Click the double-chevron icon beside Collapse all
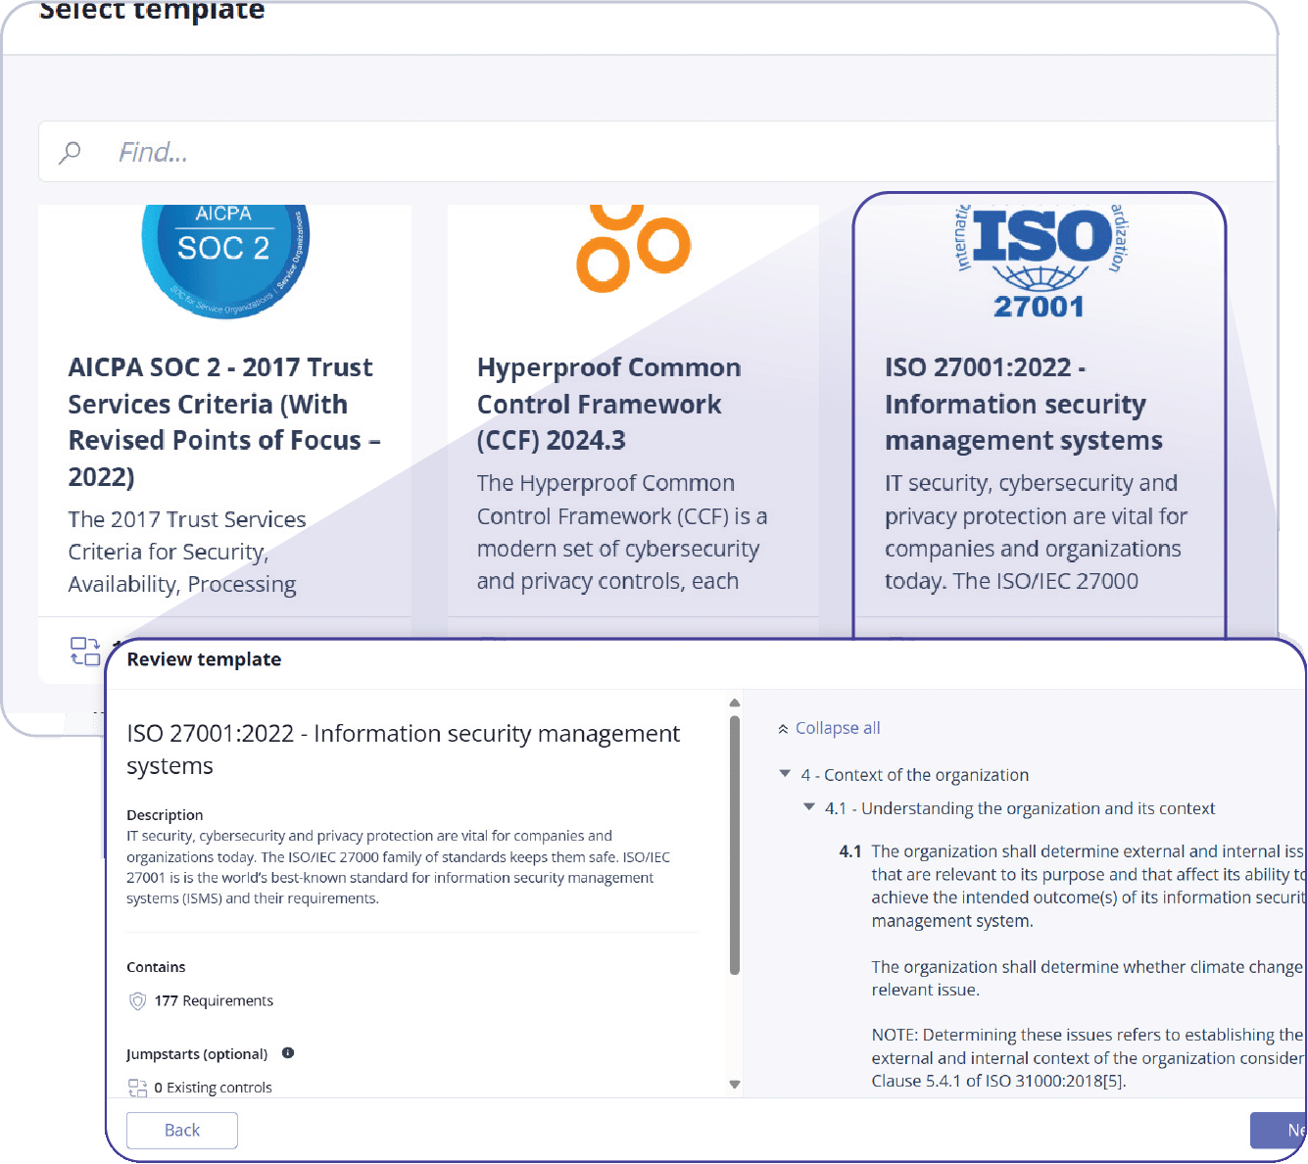 [x=783, y=729]
